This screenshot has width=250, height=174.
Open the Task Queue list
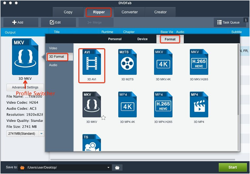coord(228,23)
